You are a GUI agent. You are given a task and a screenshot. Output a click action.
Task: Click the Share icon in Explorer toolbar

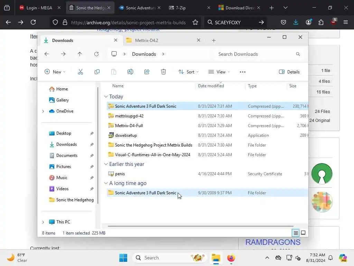click(147, 72)
